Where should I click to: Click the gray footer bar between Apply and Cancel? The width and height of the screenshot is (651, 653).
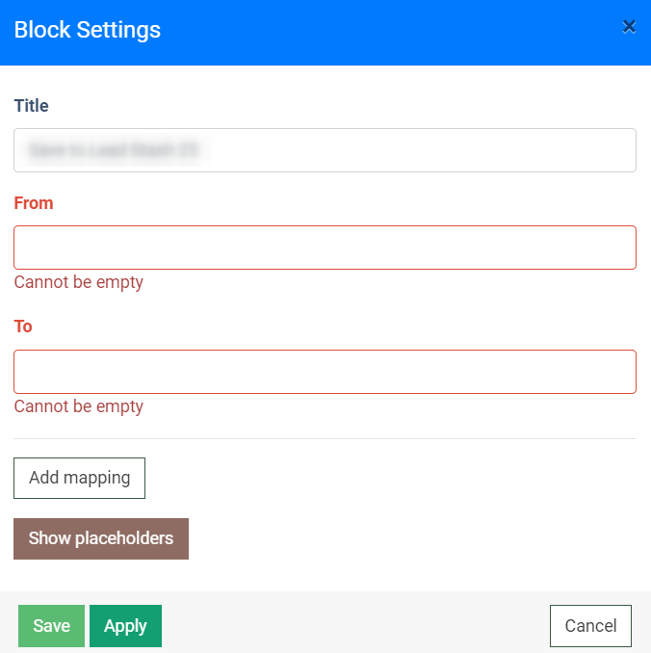354,626
